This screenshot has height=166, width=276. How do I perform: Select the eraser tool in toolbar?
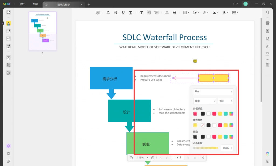pyautogui.click(x=174, y=12)
